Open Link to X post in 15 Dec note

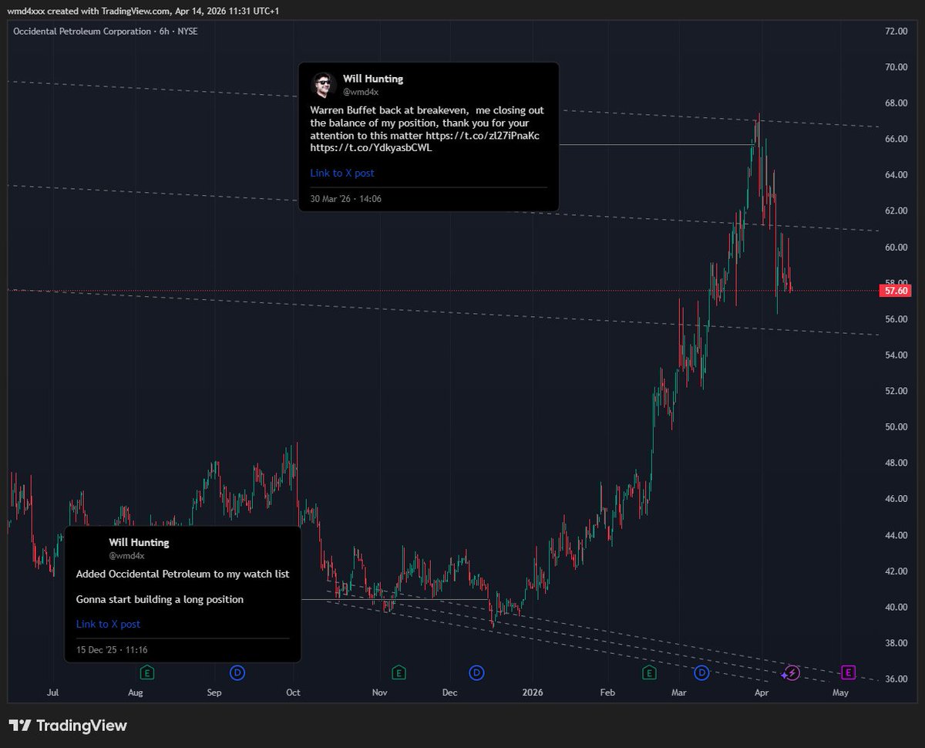pyautogui.click(x=108, y=624)
